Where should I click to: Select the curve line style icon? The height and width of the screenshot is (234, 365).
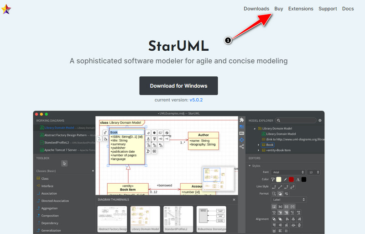click(292, 186)
